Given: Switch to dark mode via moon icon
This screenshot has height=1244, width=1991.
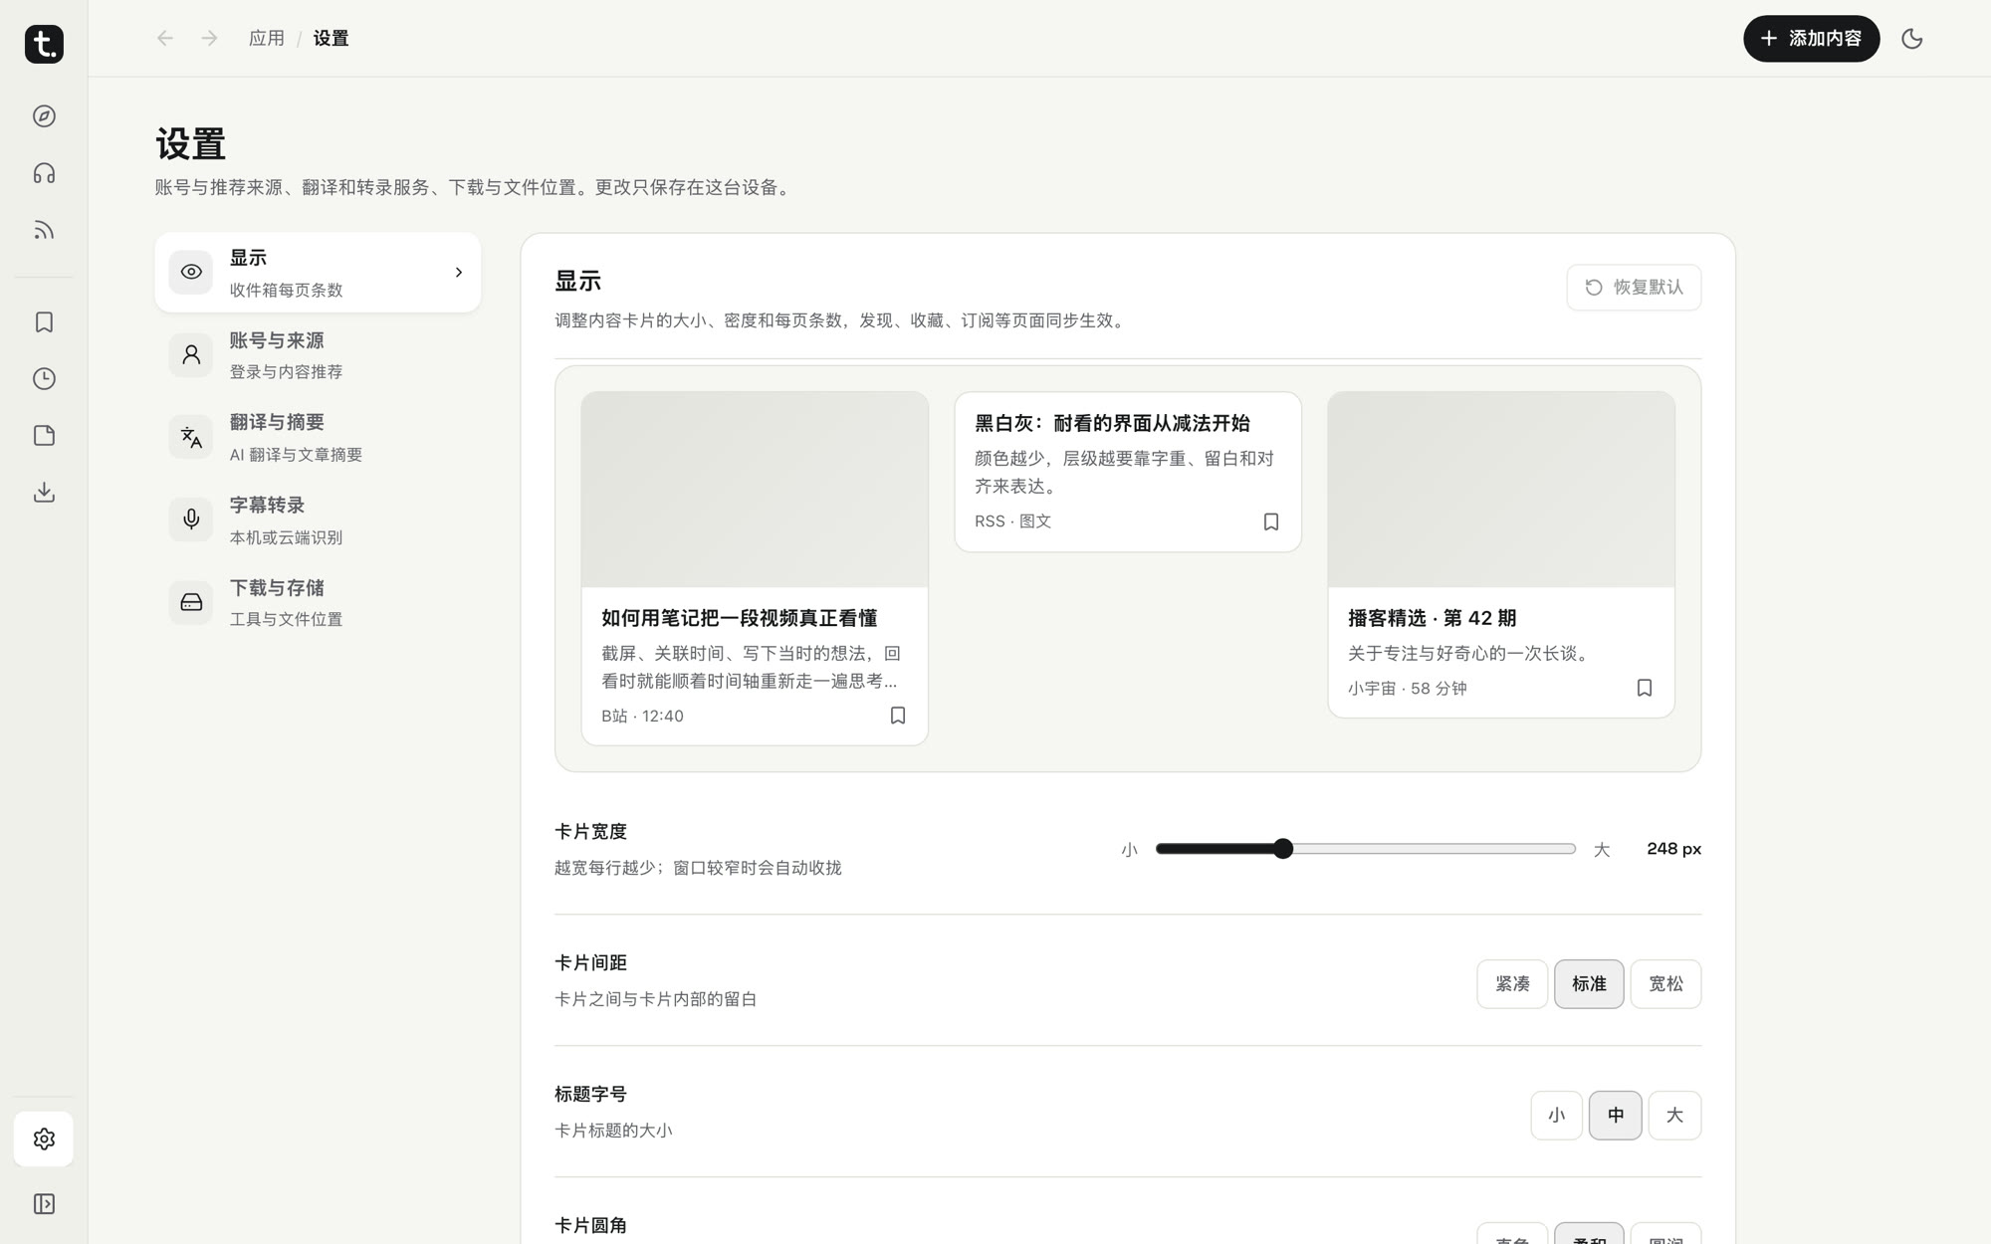Looking at the screenshot, I should point(1911,39).
